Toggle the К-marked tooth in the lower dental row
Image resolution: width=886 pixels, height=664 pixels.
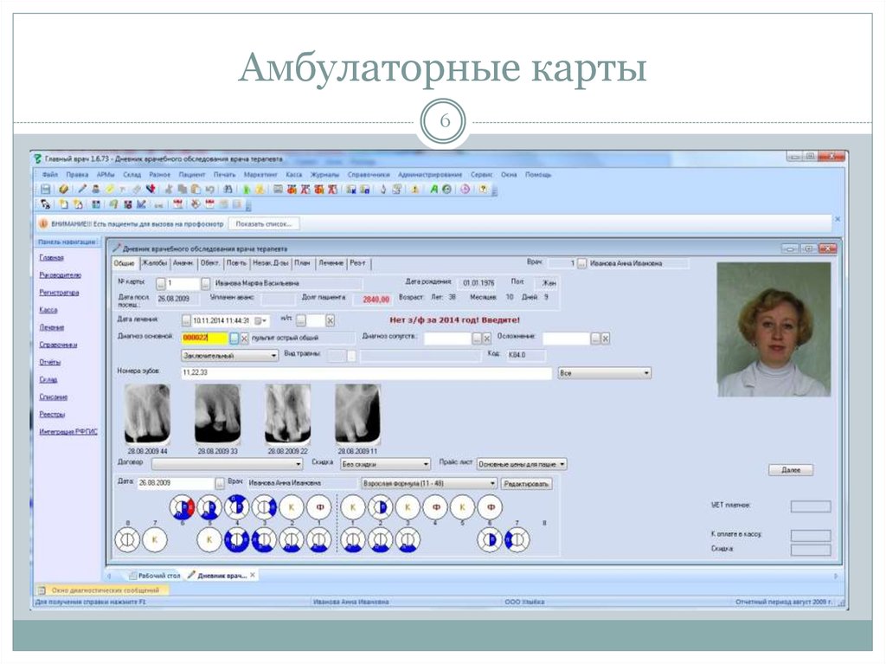(153, 539)
